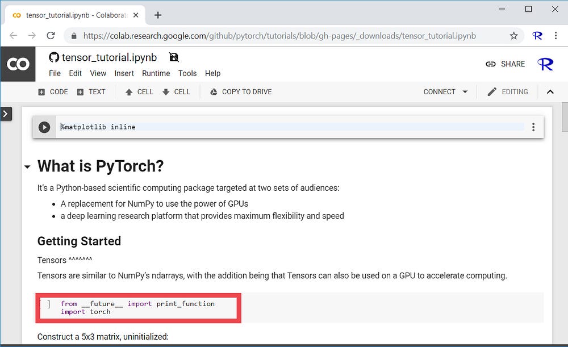Click the bullet about deep learning research platform
Viewport: 568px width, 347px height.
point(202,216)
